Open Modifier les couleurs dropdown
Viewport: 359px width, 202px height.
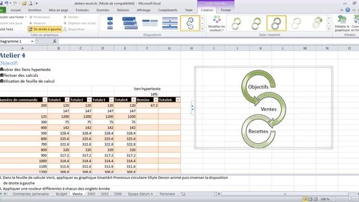217,24
